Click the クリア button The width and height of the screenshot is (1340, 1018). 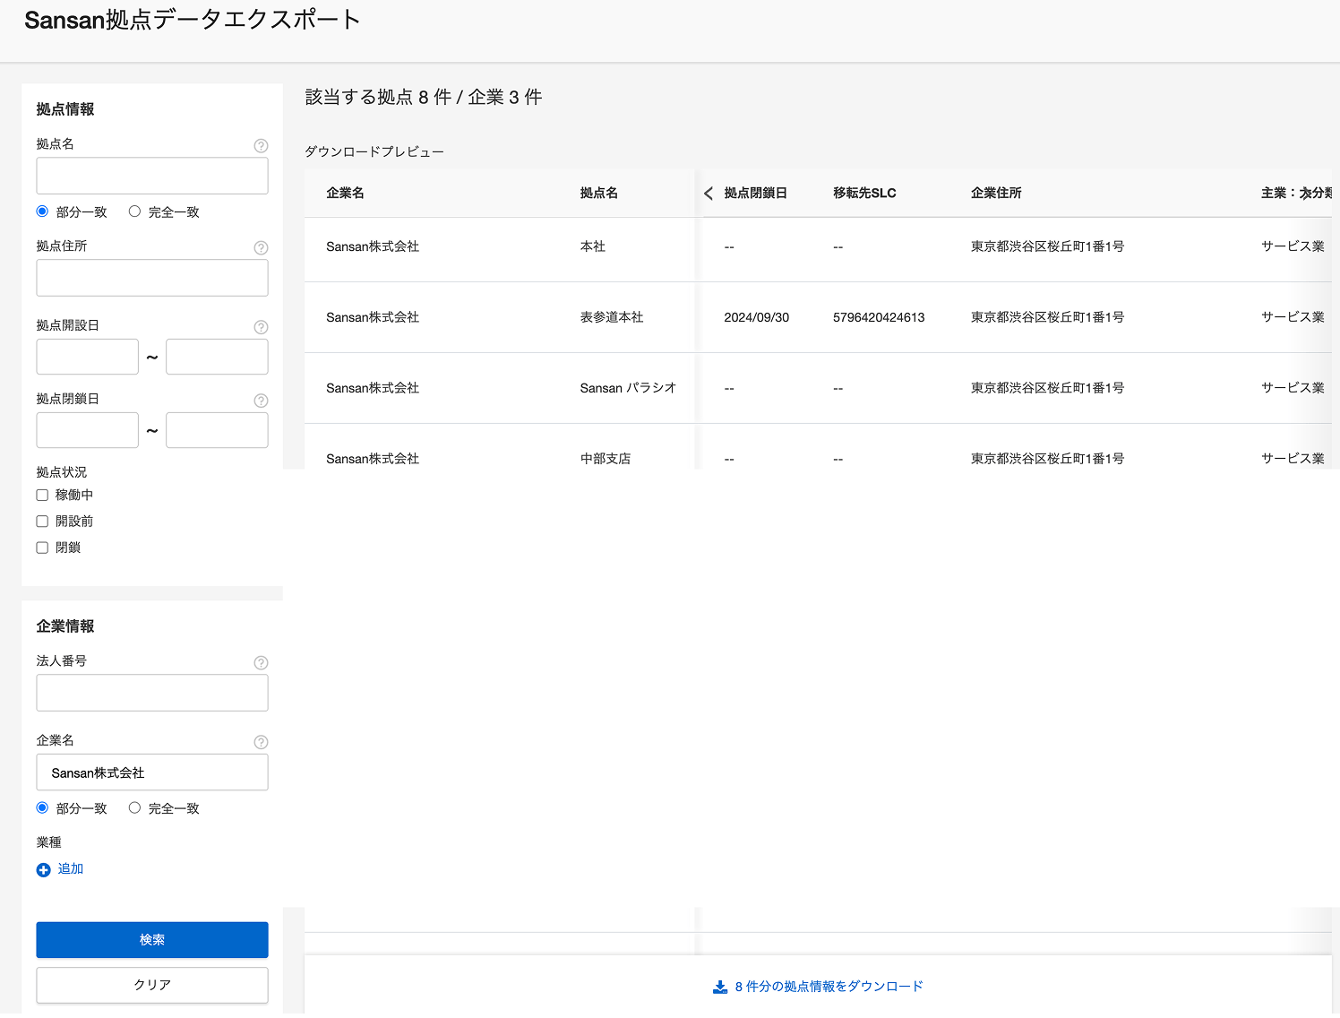(x=152, y=985)
